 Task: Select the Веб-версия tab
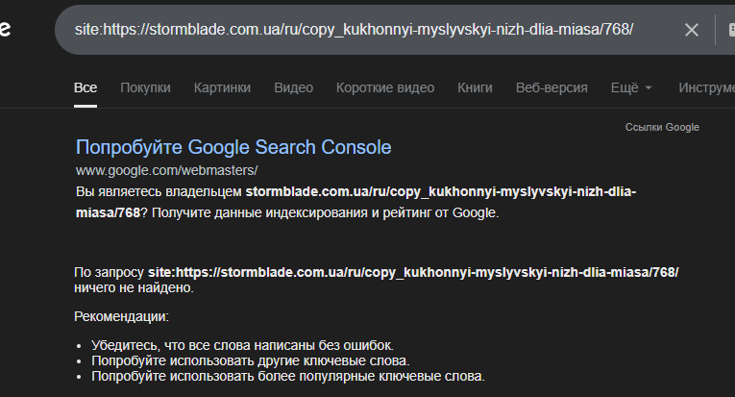point(551,87)
